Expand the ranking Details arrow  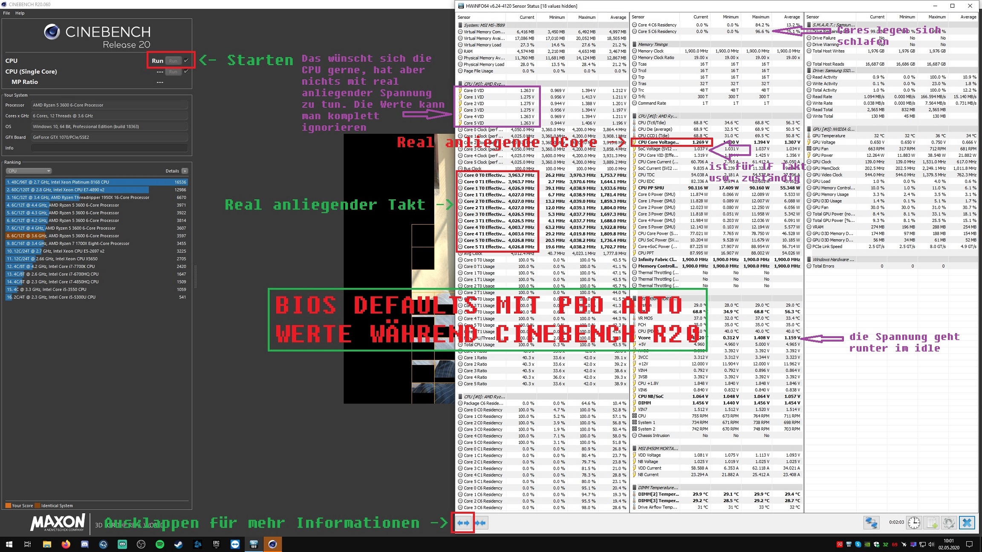point(185,171)
